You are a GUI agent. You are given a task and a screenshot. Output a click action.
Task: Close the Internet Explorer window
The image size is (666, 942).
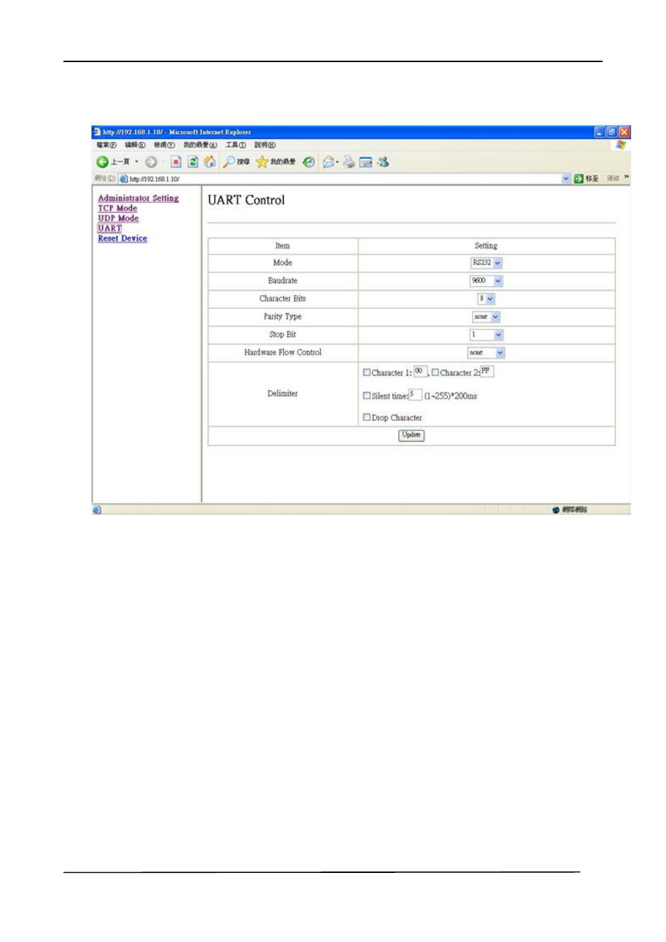coord(624,132)
